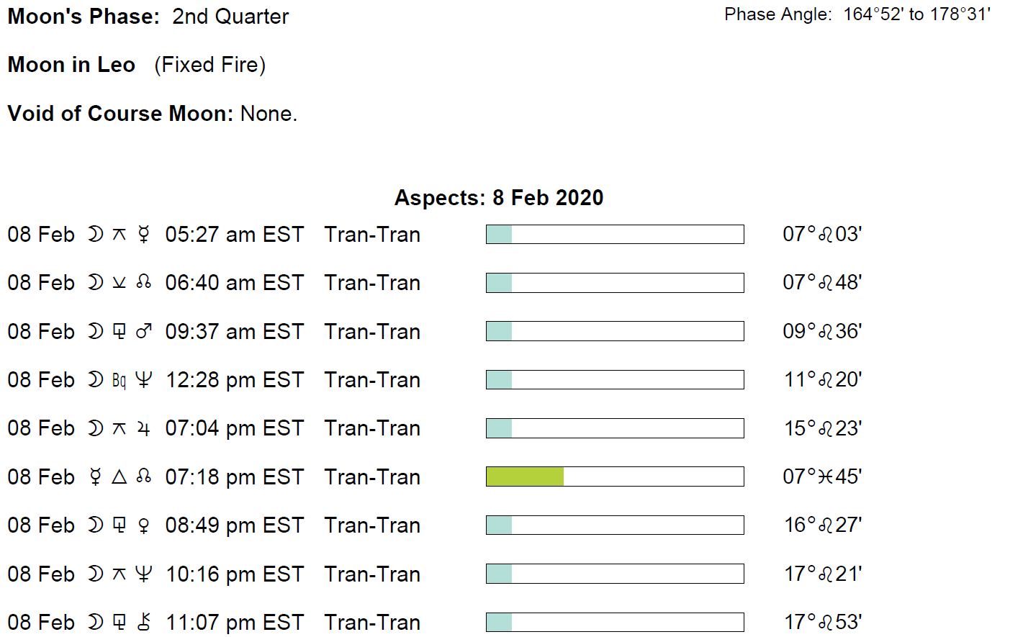Click the Phase Angle value text

(x=916, y=14)
